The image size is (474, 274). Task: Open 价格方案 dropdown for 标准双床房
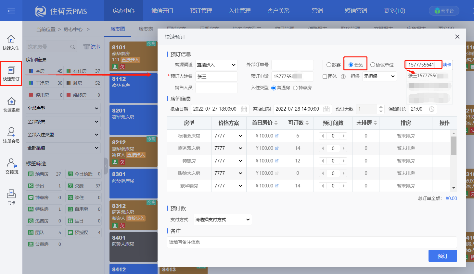click(228, 136)
